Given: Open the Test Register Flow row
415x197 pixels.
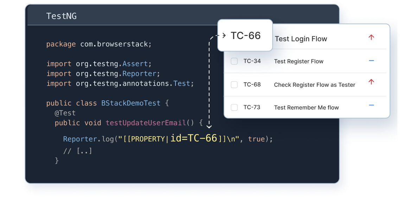Looking at the screenshot, I should [x=307, y=62].
